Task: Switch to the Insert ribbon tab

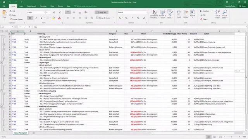Action: (x=21, y=6)
